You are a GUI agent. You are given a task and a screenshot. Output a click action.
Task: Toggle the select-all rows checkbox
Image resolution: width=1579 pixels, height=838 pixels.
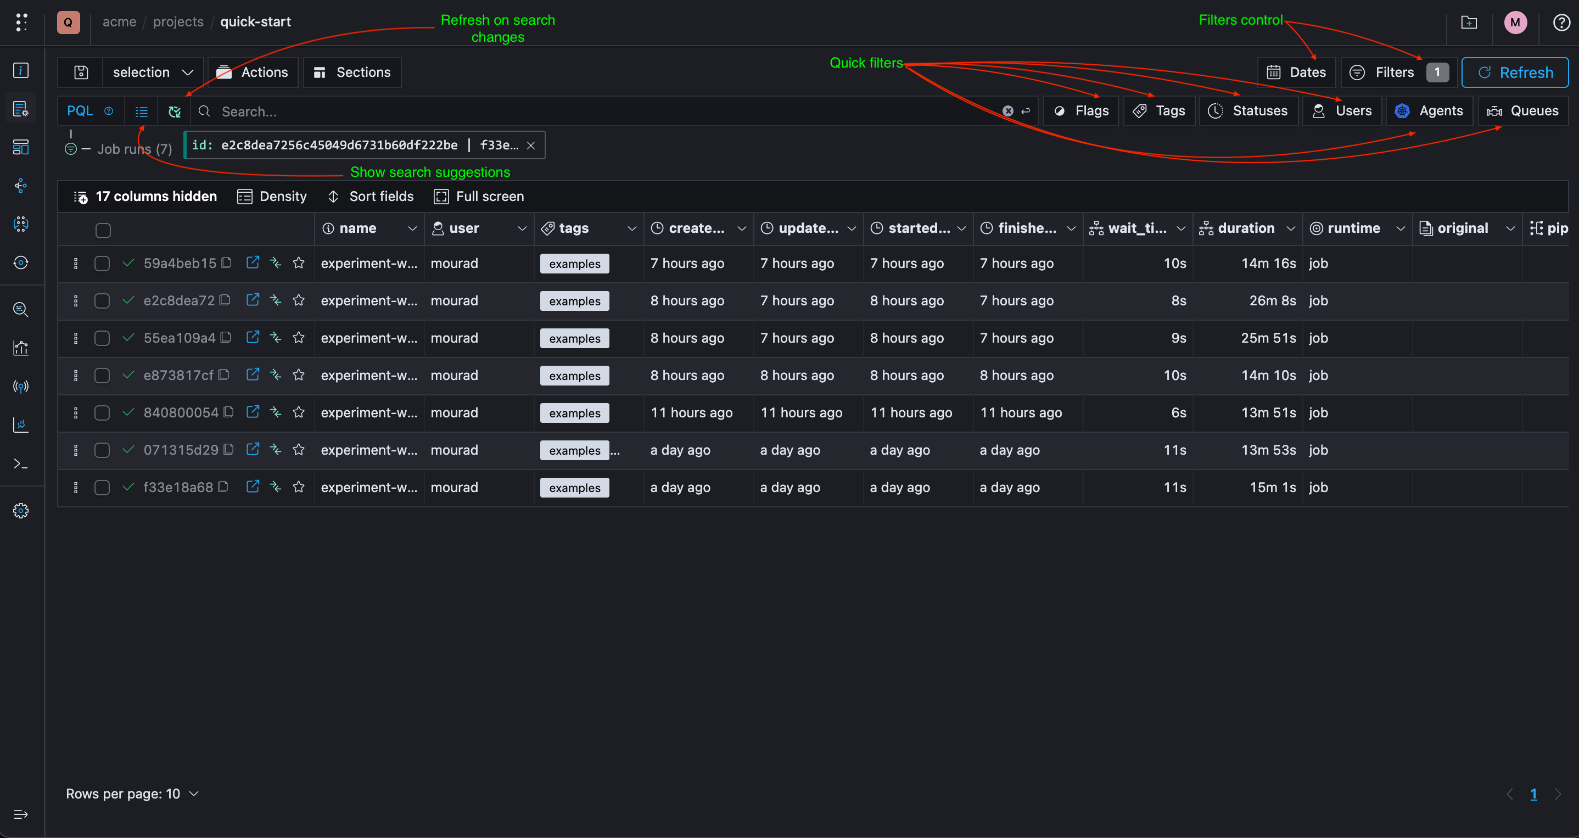103,231
